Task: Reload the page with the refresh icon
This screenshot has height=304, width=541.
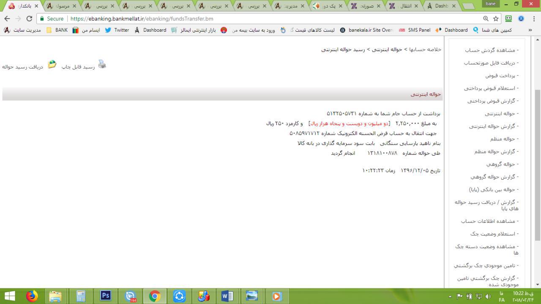Action: click(29, 19)
